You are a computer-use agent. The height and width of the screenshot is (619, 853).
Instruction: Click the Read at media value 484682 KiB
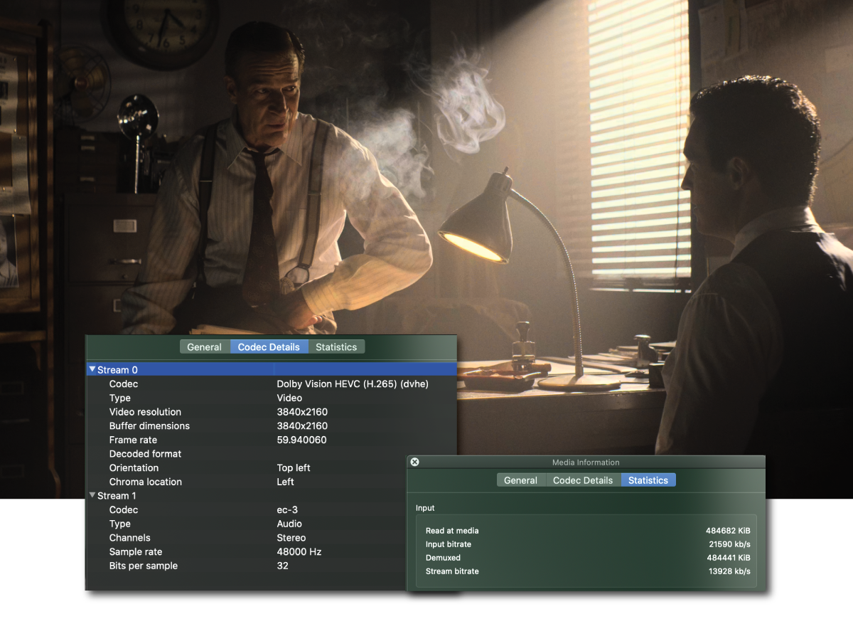728,531
